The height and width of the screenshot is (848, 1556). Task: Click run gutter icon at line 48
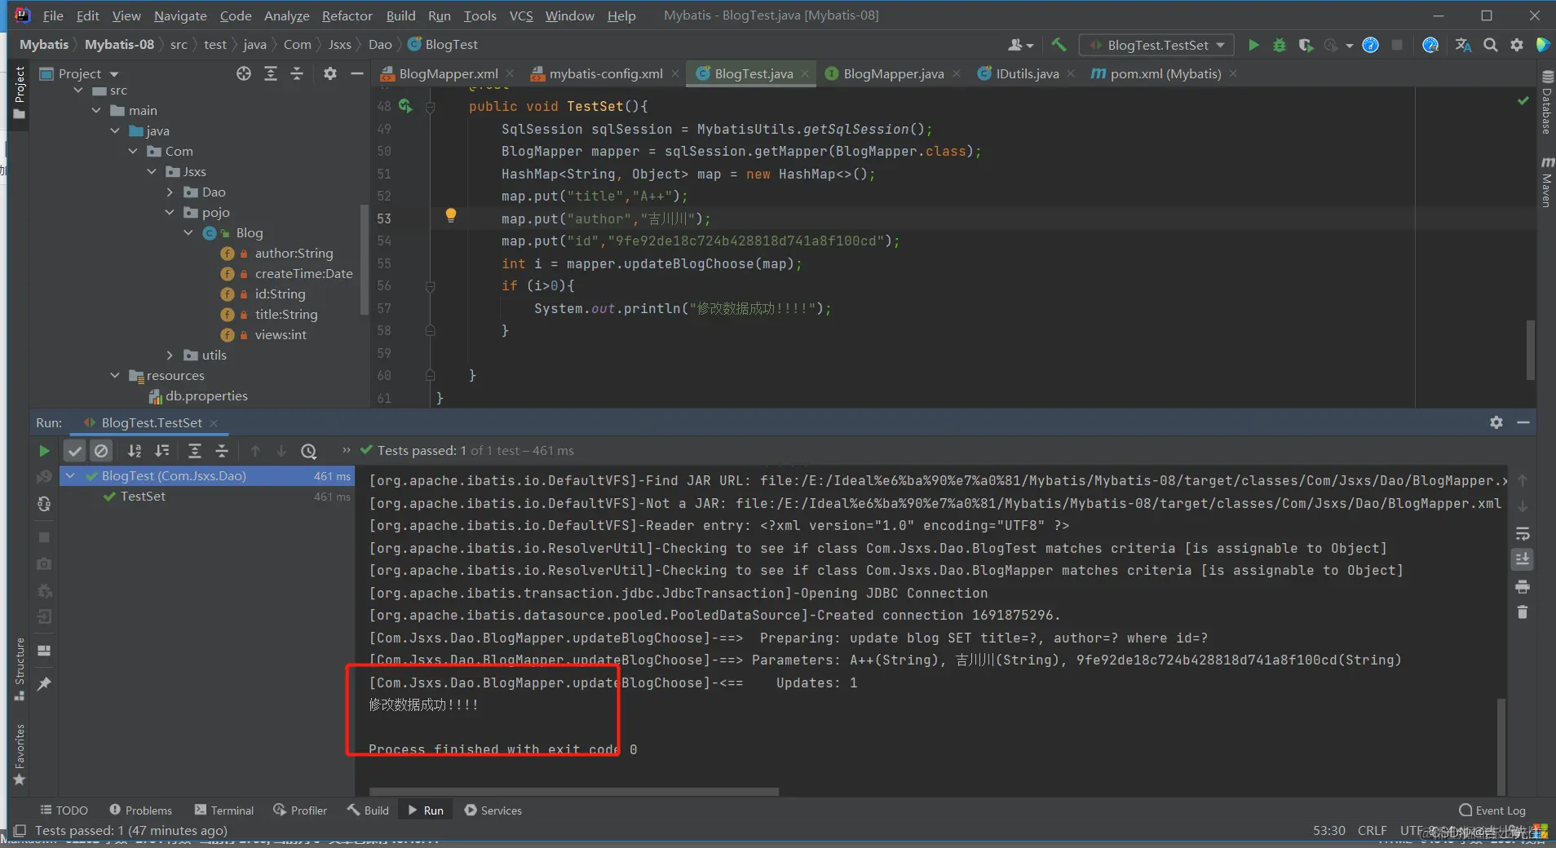pyautogui.click(x=405, y=106)
